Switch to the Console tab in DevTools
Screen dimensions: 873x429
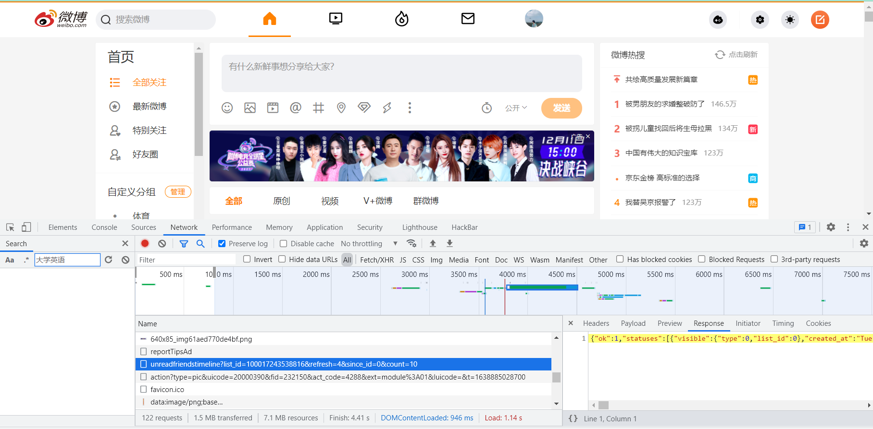[104, 227]
